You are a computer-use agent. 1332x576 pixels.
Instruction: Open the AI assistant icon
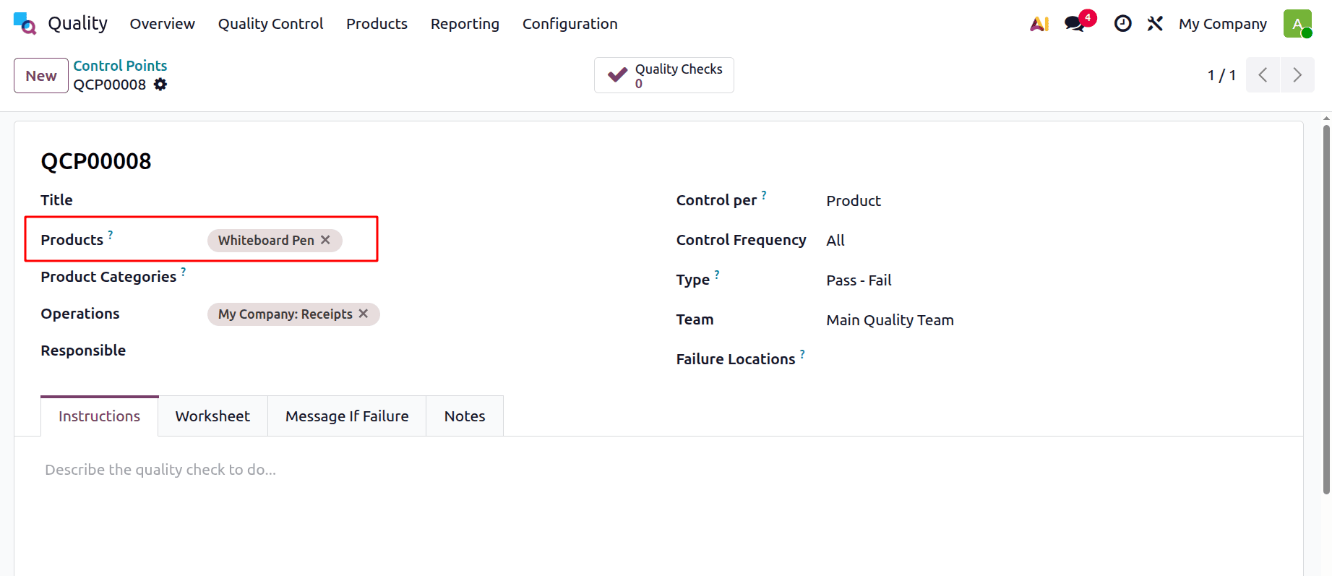click(x=1039, y=24)
